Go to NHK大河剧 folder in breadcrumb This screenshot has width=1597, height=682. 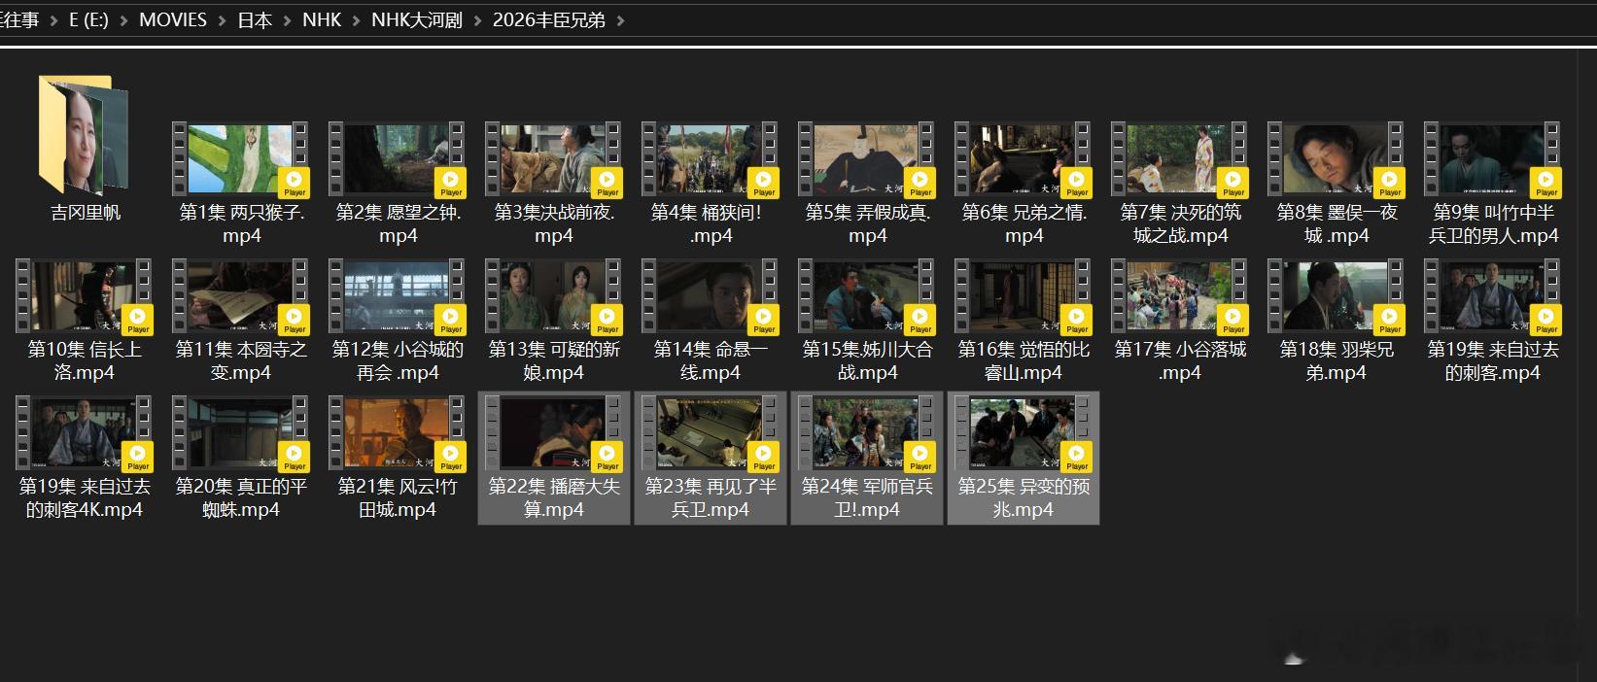point(417,19)
